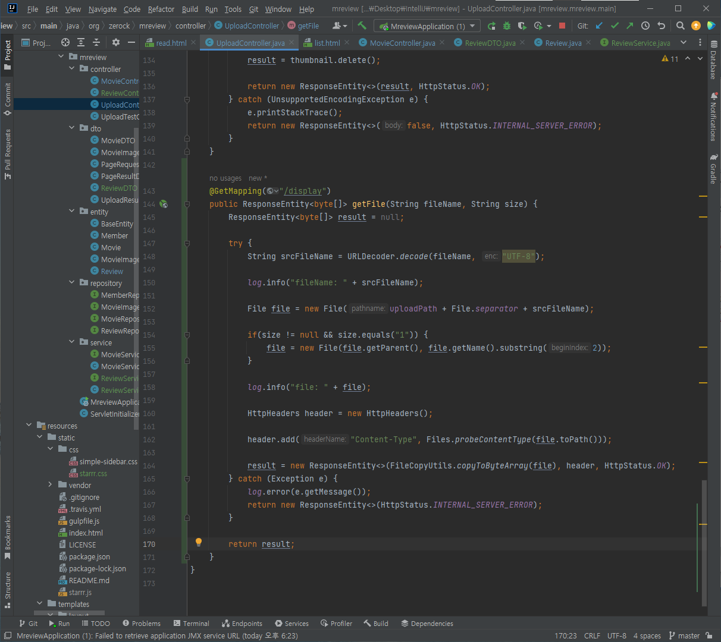This screenshot has width=721, height=642.
Task: Open the Bookmarks tool window
Action: coord(8,538)
